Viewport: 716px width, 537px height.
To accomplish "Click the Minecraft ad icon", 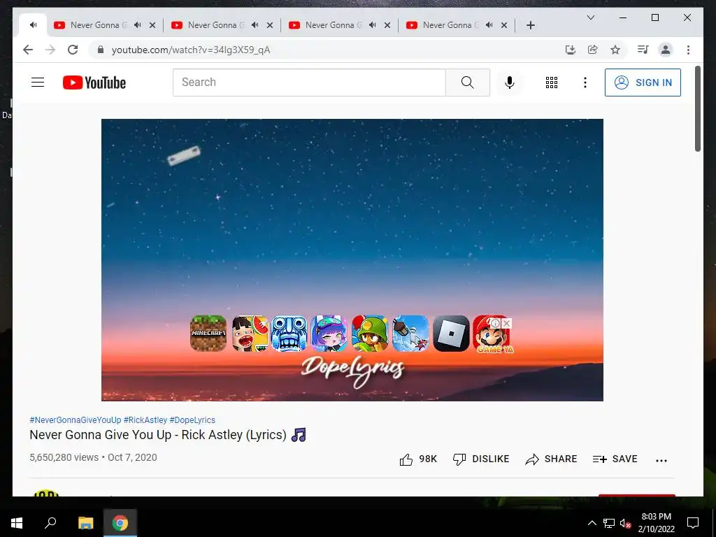I will [208, 334].
